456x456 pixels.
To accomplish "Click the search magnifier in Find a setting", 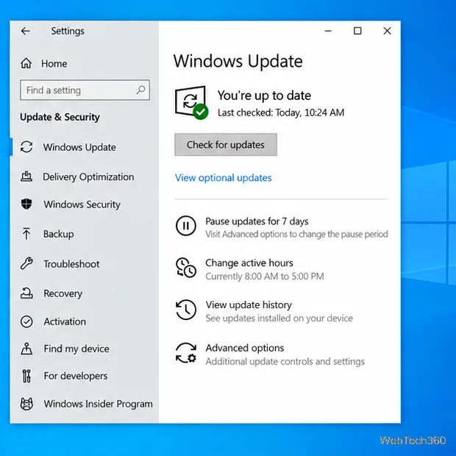I will [x=140, y=90].
